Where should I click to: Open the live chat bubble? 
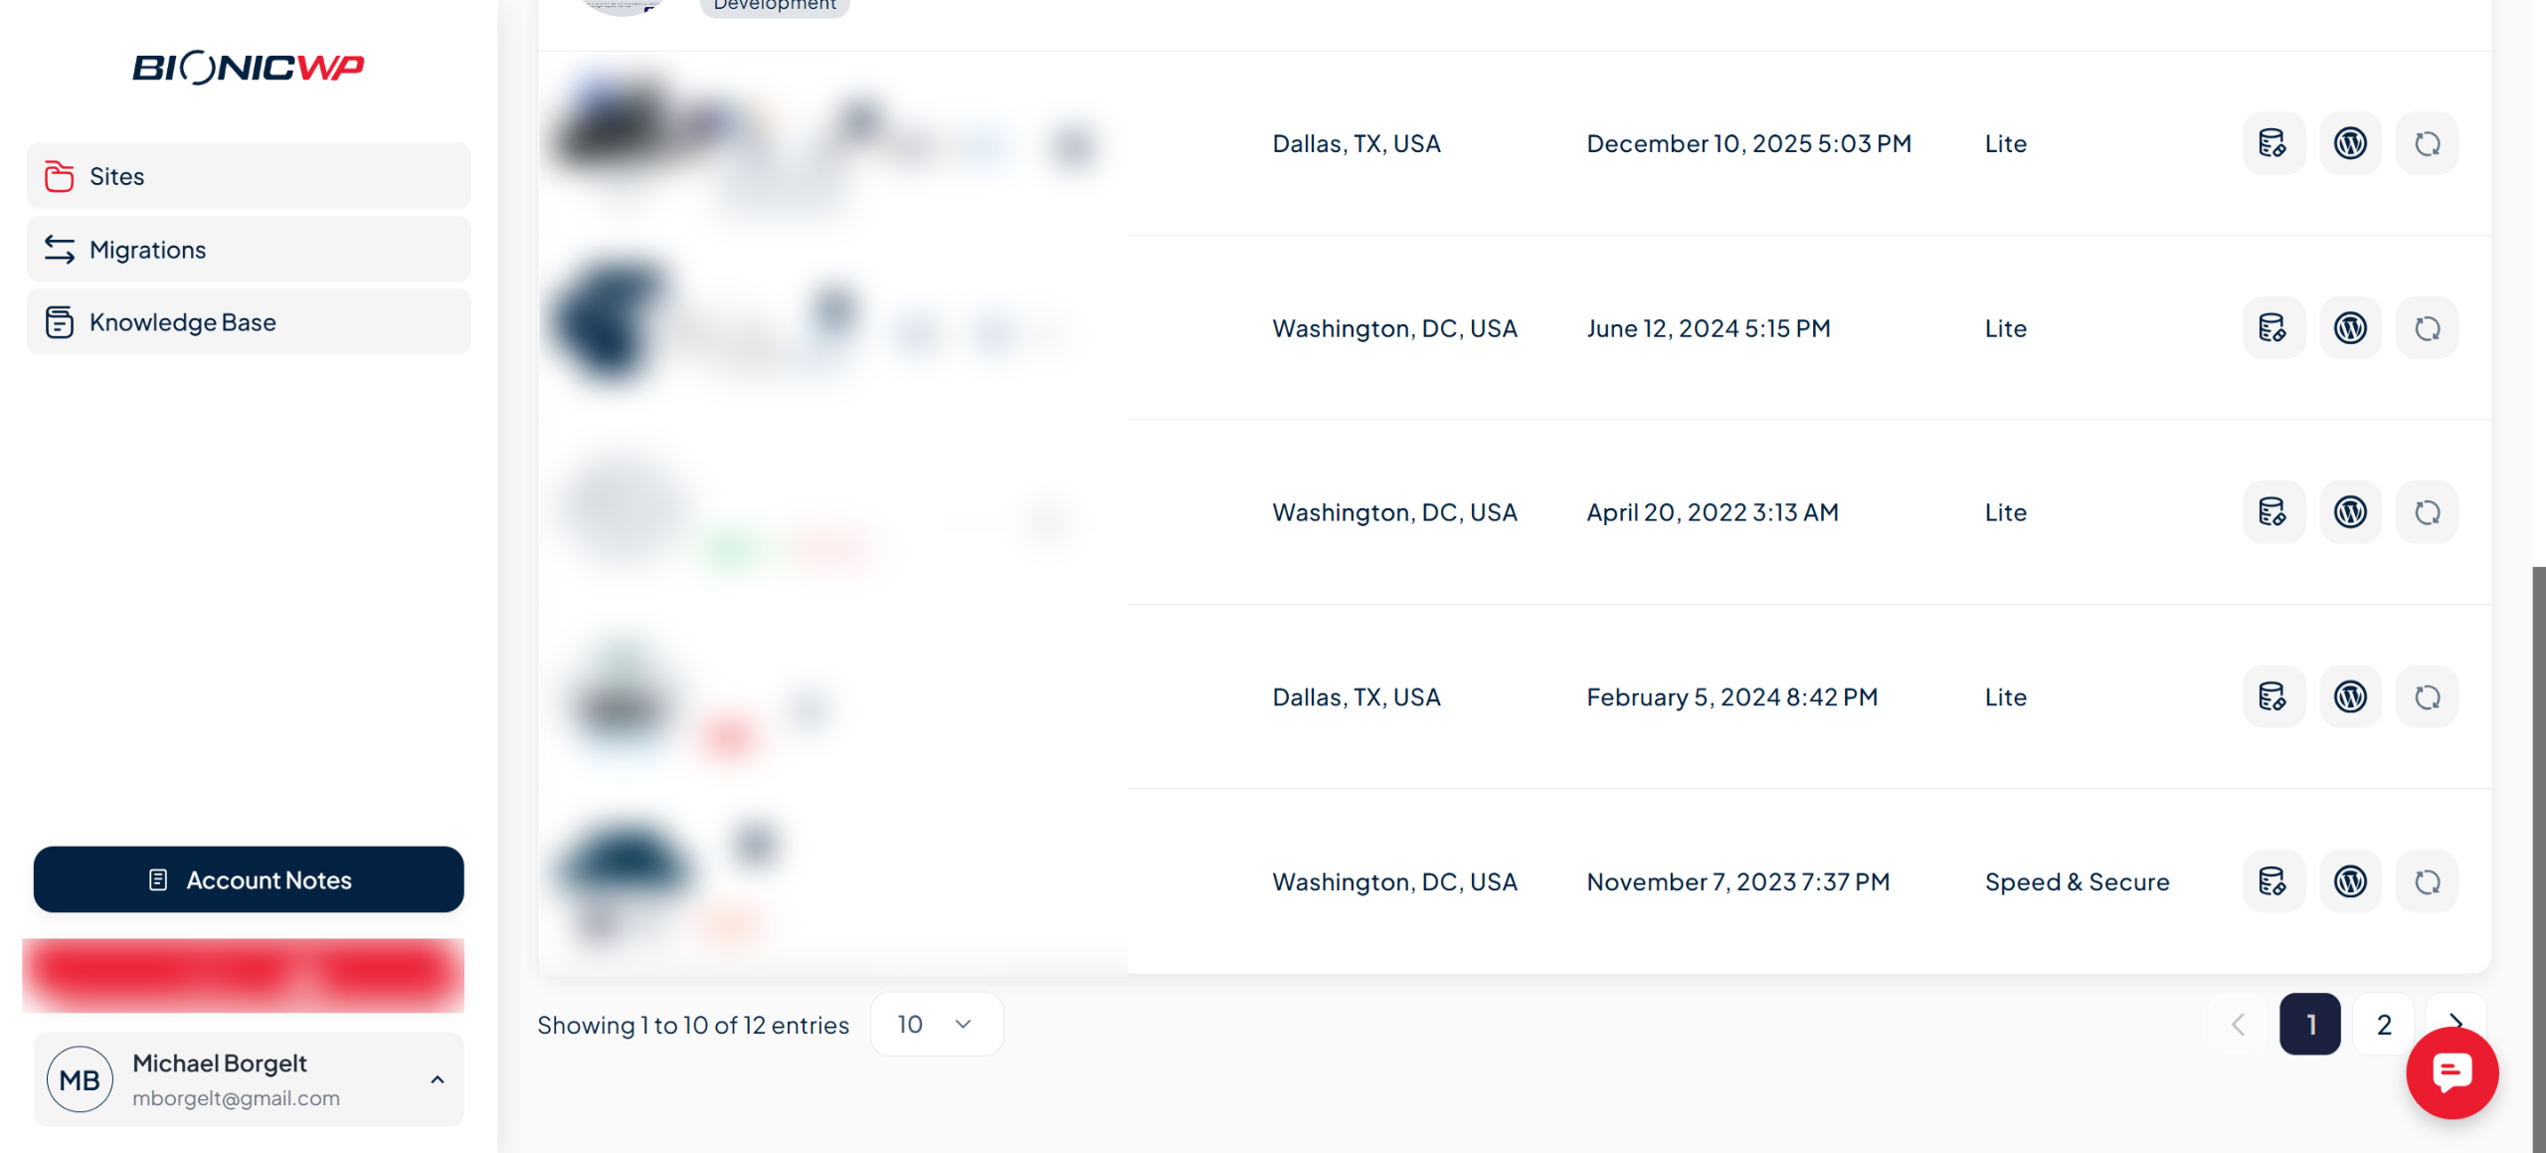coord(2452,1072)
